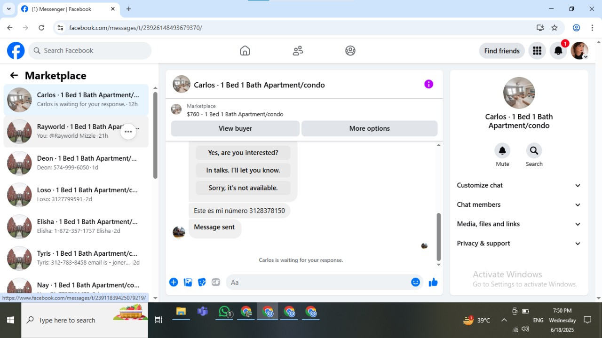The height and width of the screenshot is (338, 602).
Task: Open the Elisha apartment conversation
Action: point(76,226)
